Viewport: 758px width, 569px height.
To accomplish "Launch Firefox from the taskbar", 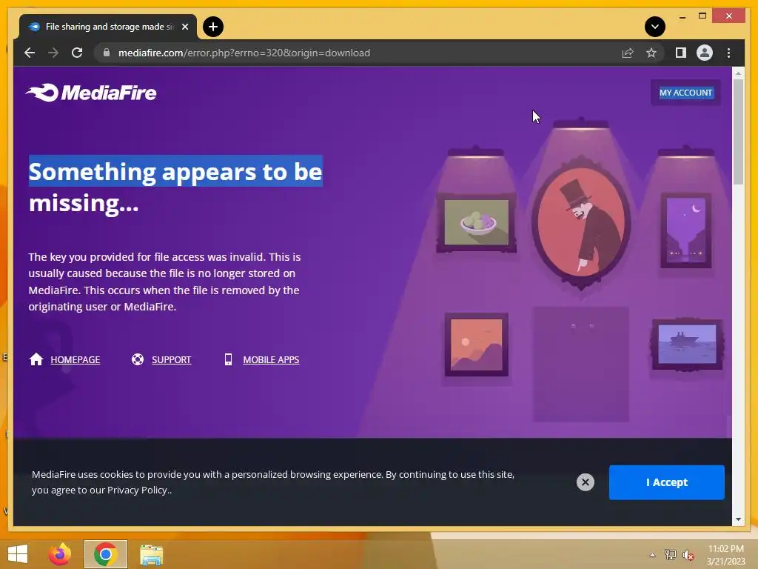I will click(x=59, y=554).
